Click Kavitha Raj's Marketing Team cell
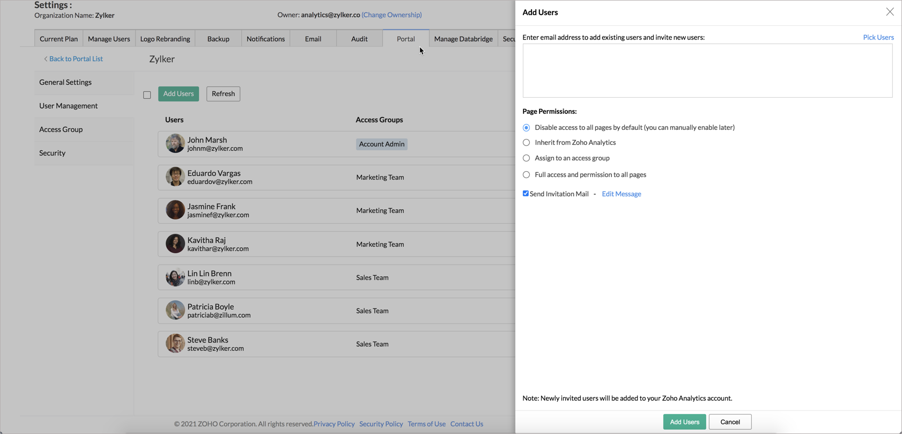Image resolution: width=902 pixels, height=434 pixels. tap(380, 244)
